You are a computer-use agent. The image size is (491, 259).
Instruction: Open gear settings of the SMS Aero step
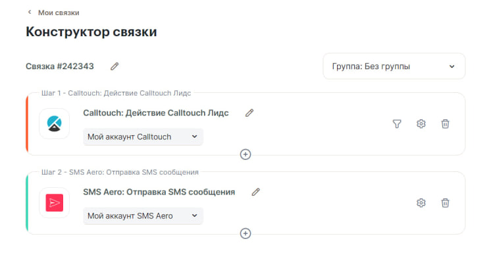tap(421, 203)
